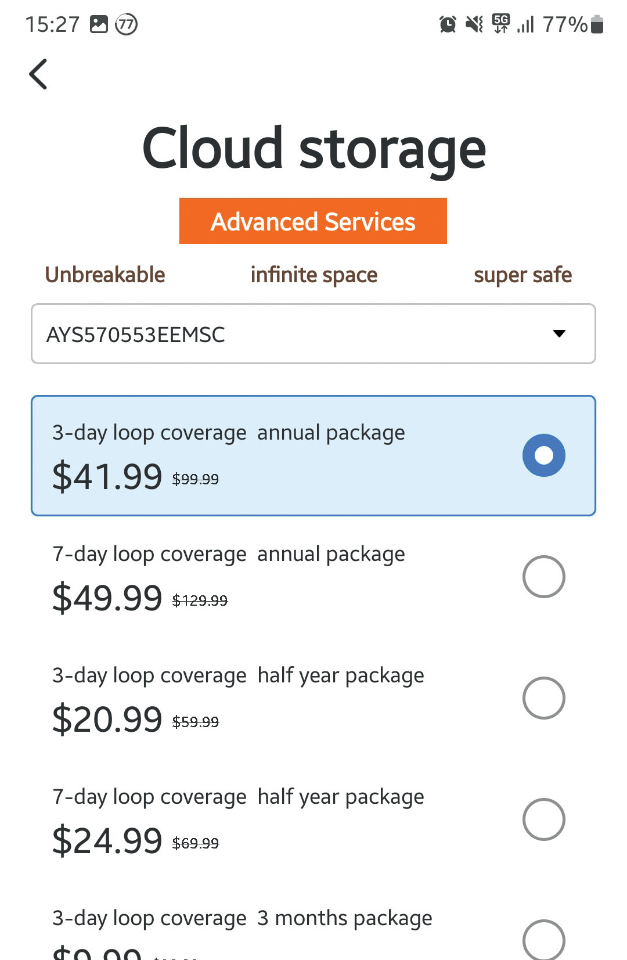Tap the circled 77 notification icon
The height and width of the screenshot is (960, 627).
coord(126,24)
